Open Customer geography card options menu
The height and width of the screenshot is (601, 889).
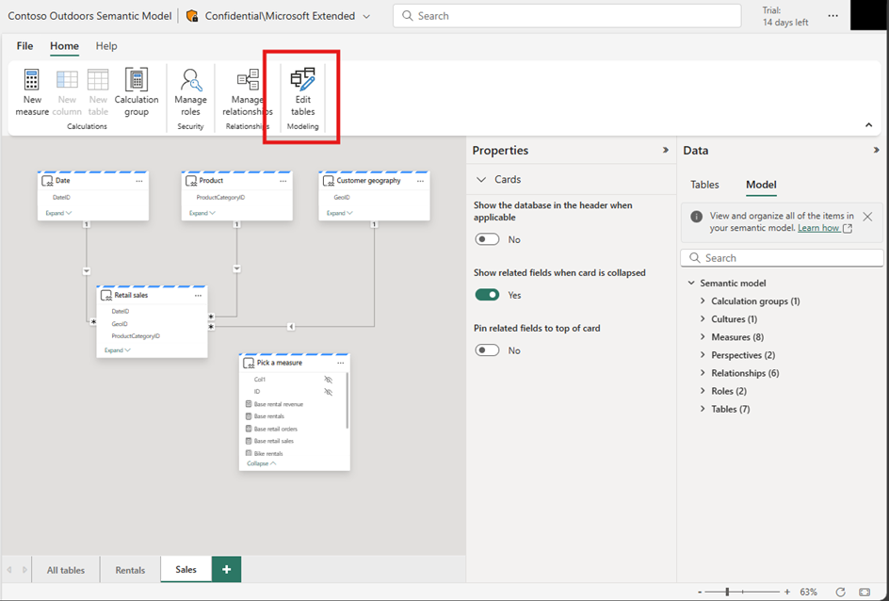[420, 181]
